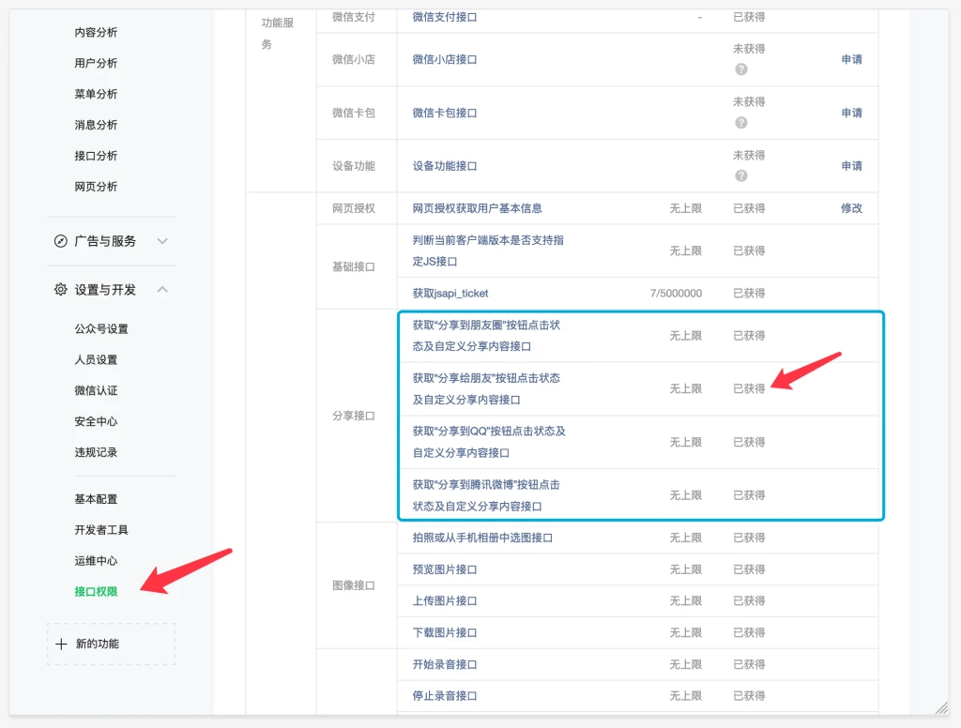Open 接口权限 in the sidebar
Viewport: 961px width, 728px height.
(x=96, y=592)
